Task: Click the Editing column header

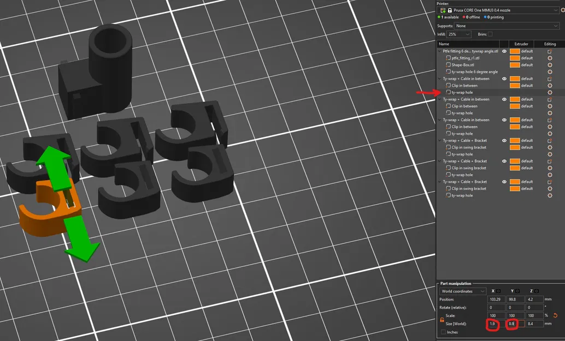Action: coord(550,44)
